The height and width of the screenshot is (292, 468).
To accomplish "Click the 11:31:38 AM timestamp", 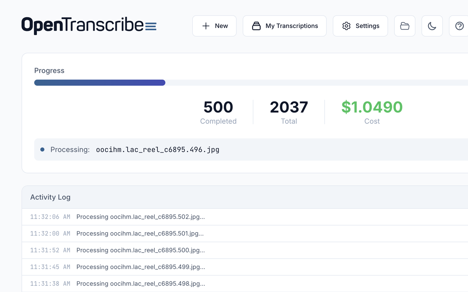I will (x=50, y=284).
